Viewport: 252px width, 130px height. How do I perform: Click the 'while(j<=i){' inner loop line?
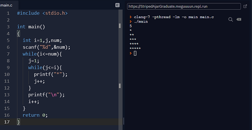click(45, 68)
